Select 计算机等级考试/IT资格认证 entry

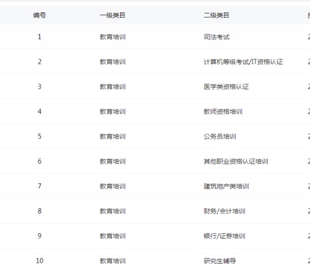pyautogui.click(x=243, y=62)
